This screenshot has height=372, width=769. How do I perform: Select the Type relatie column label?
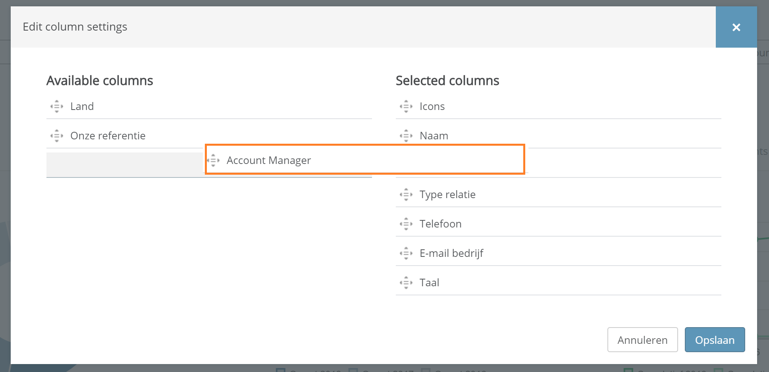click(447, 195)
